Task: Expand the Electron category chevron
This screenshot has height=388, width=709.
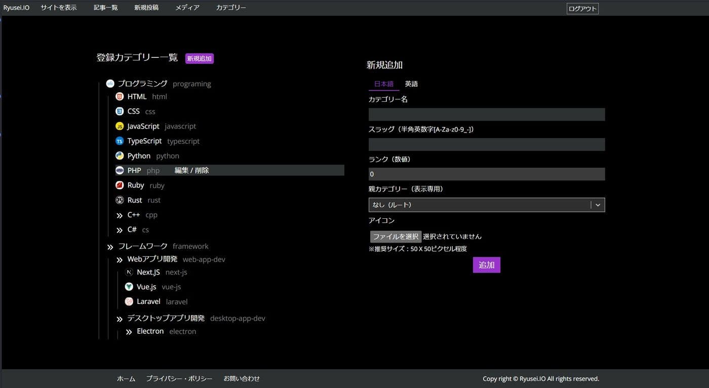Action: click(x=129, y=331)
